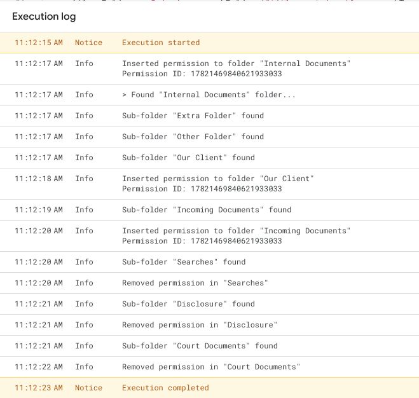Select 'Sub-folder "Our Client" found' entry
The height and width of the screenshot is (398, 419).
point(188,158)
